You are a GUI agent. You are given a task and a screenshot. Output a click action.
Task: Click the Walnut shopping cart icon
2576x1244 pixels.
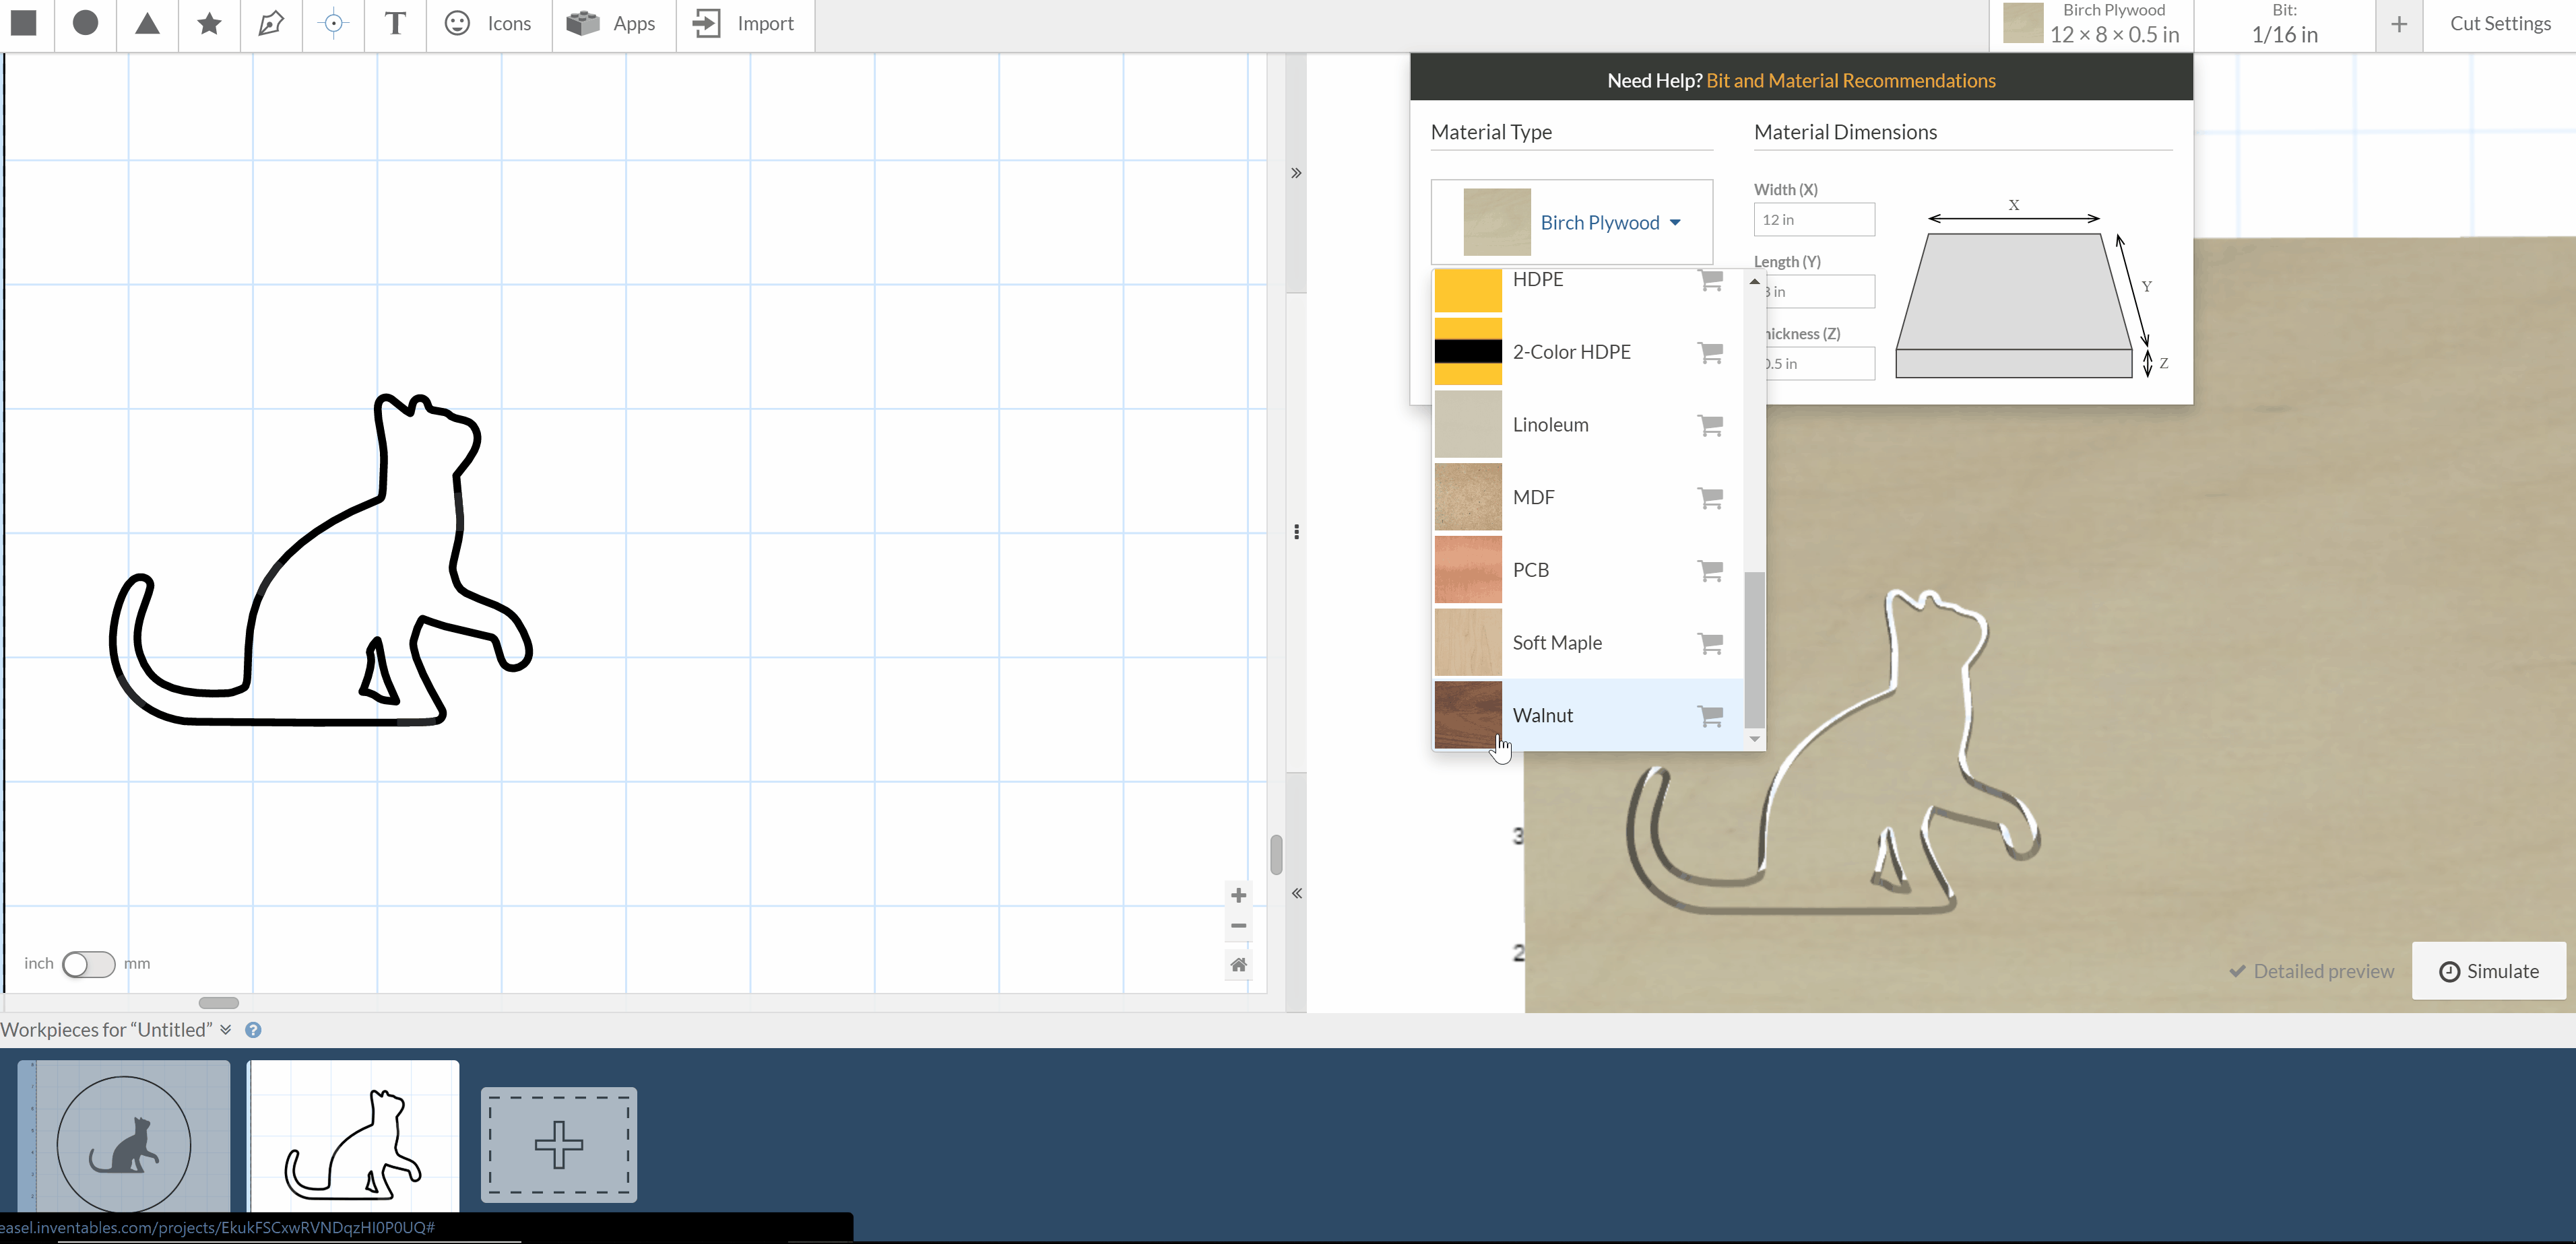coord(1710,716)
